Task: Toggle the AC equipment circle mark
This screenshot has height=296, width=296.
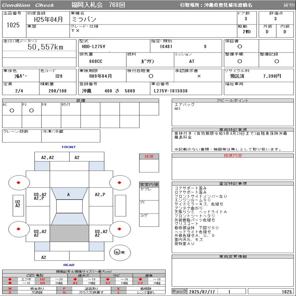Action: click(12, 110)
